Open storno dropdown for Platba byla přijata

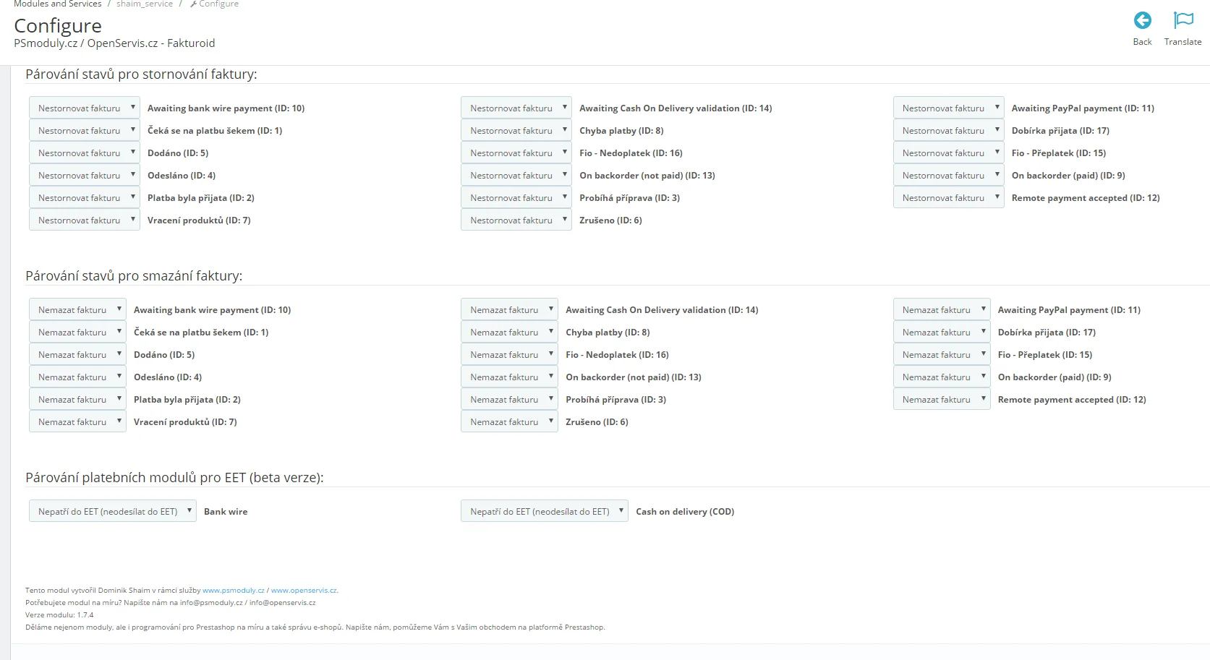click(x=84, y=198)
